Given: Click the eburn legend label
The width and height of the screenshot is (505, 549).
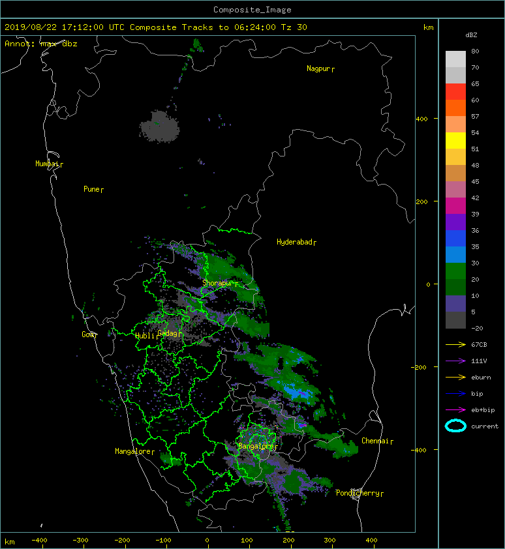Looking at the screenshot, I should click(x=481, y=378).
